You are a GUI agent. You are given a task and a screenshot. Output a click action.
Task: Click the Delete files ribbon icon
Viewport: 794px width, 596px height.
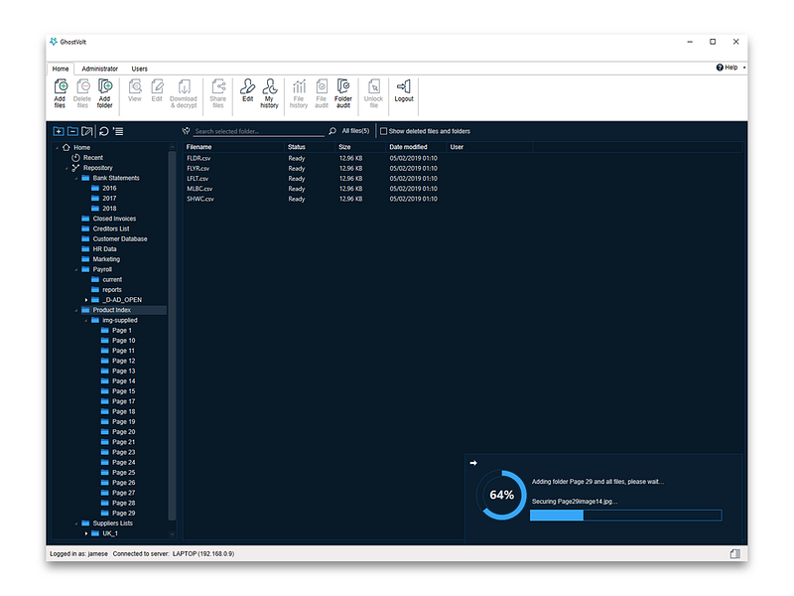pos(82,93)
